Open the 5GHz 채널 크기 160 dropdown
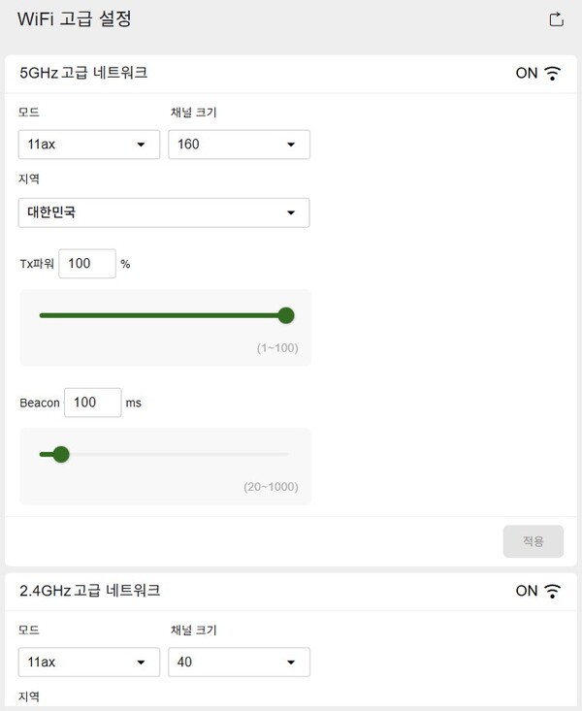Image resolution: width=582 pixels, height=711 pixels. [x=239, y=145]
